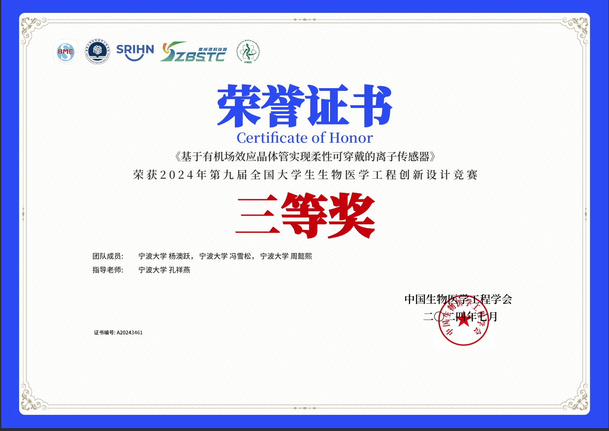This screenshot has height=431, width=609.
Task: Click the top-right corner ornament
Action: click(576, 28)
